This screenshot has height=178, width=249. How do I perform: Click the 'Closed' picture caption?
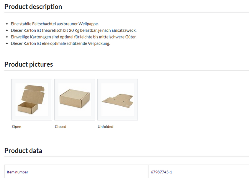coord(61,127)
